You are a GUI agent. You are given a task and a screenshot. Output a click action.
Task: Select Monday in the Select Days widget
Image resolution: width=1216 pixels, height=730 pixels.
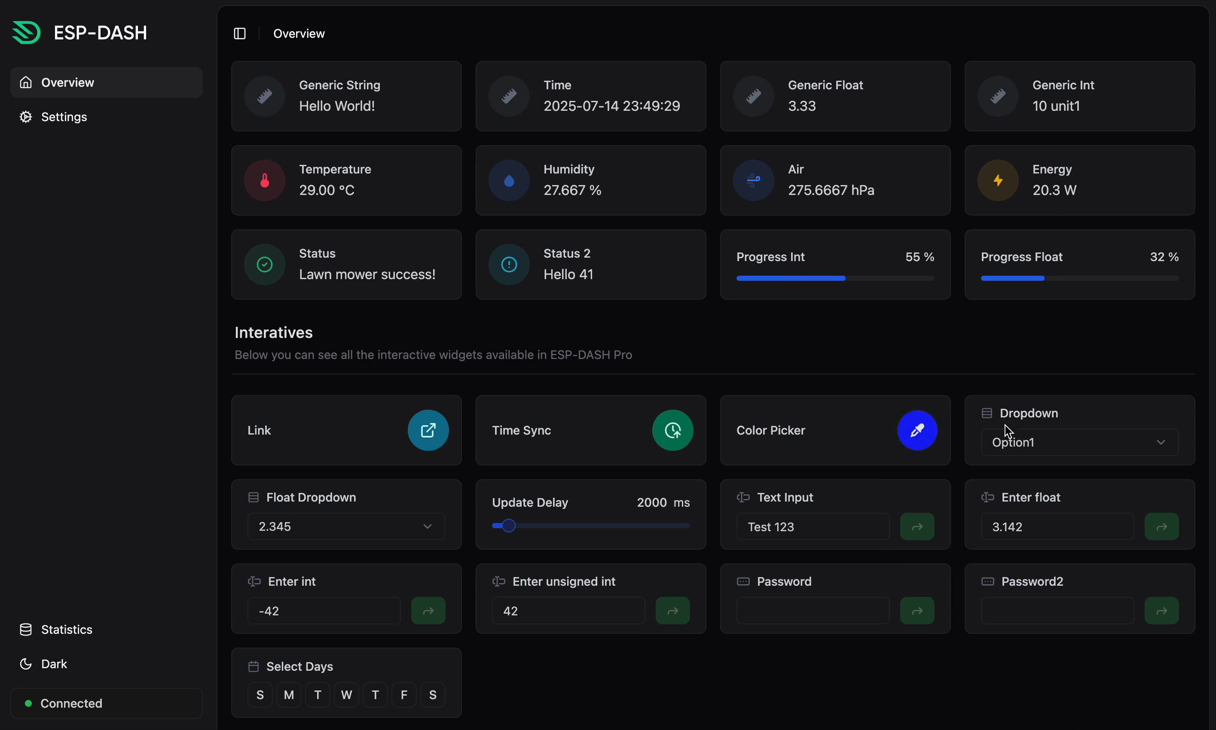point(289,695)
